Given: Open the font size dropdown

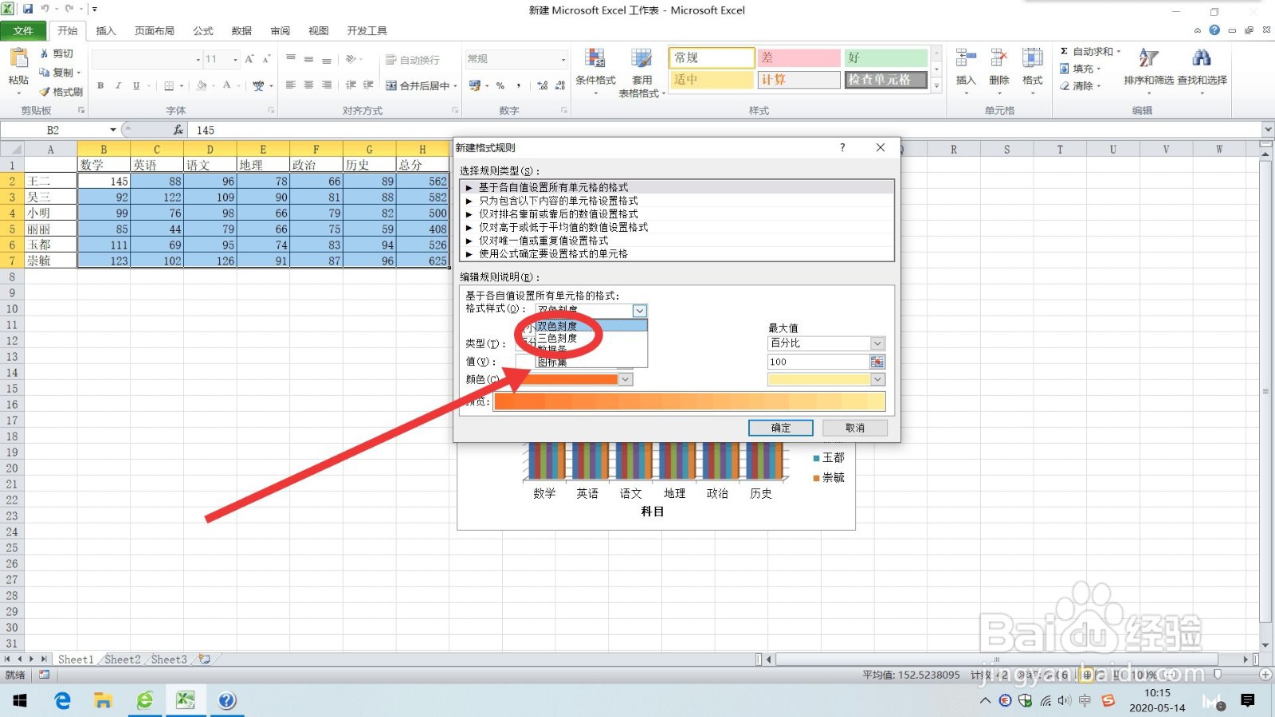Looking at the screenshot, I should point(235,59).
